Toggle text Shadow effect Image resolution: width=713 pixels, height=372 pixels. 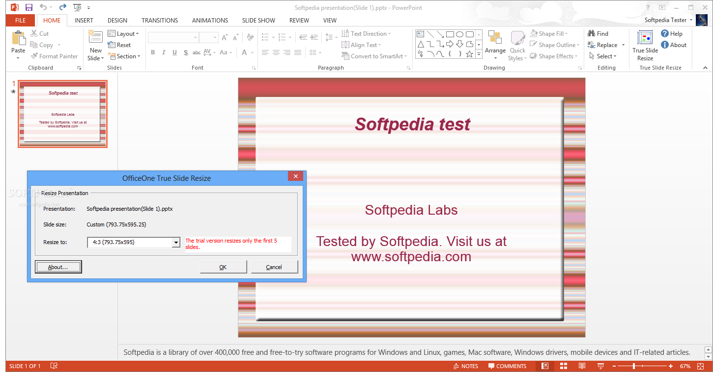[185, 52]
